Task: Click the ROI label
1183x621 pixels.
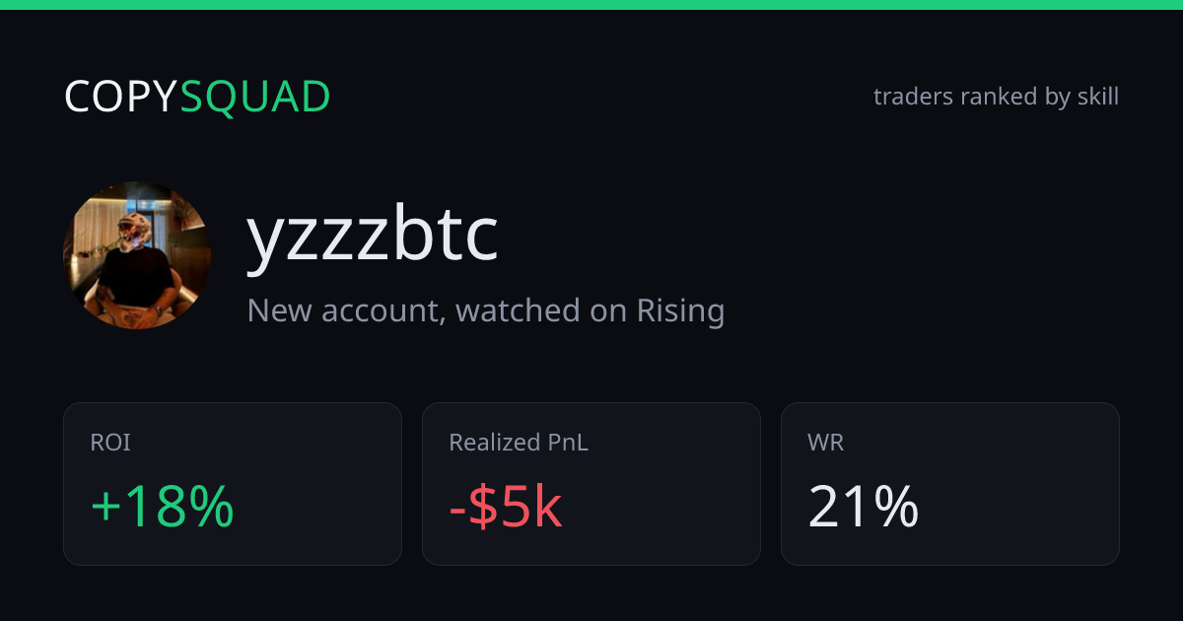Action: [110, 444]
